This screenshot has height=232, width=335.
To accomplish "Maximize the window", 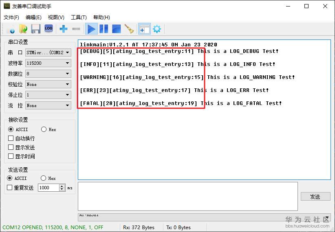I will (306, 6).
